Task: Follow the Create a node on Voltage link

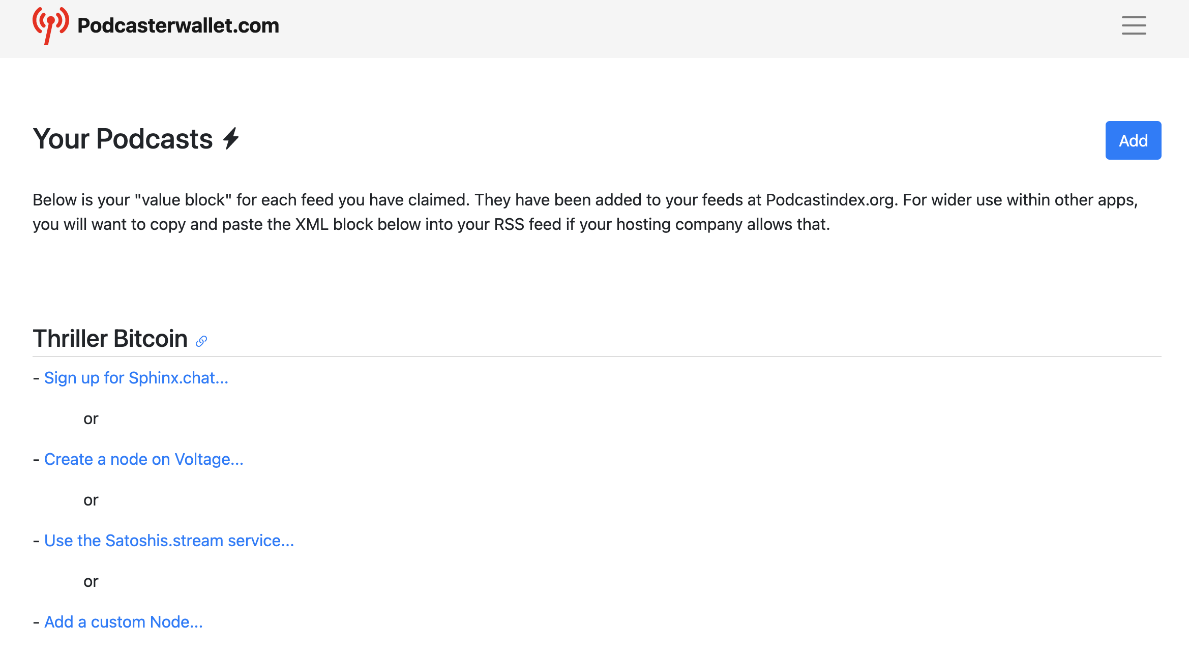Action: [x=144, y=459]
